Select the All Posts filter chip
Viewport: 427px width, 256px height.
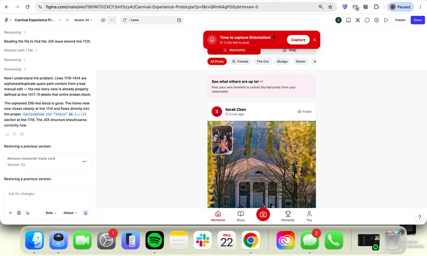(217, 62)
